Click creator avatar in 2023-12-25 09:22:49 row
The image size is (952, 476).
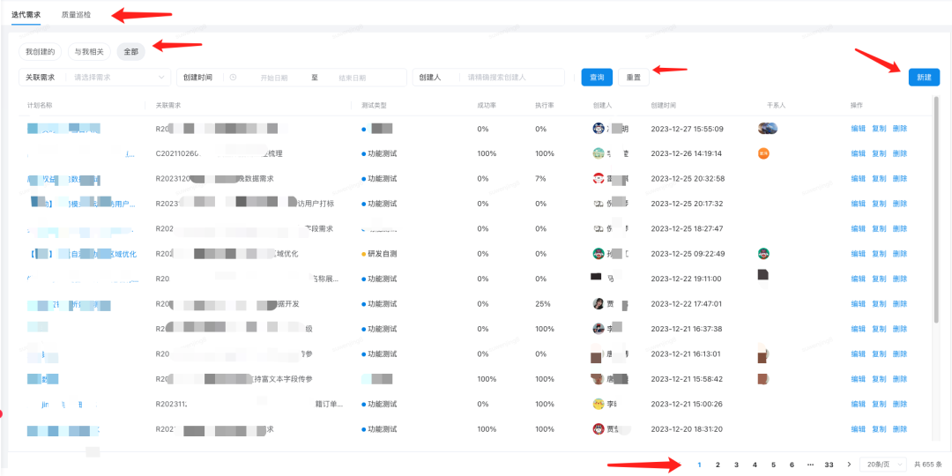pos(599,254)
